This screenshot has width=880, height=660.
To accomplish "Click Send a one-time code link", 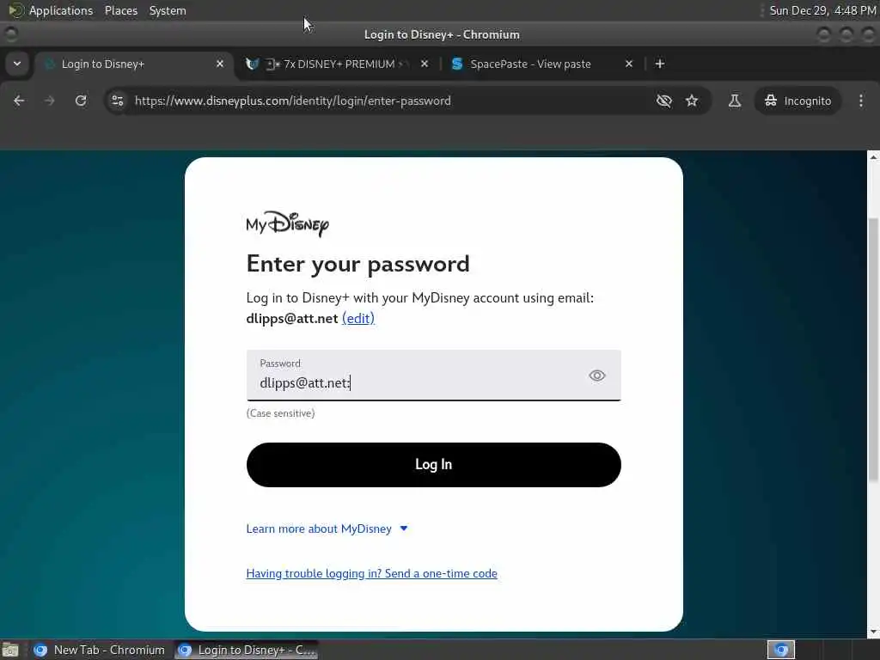I will tap(371, 573).
